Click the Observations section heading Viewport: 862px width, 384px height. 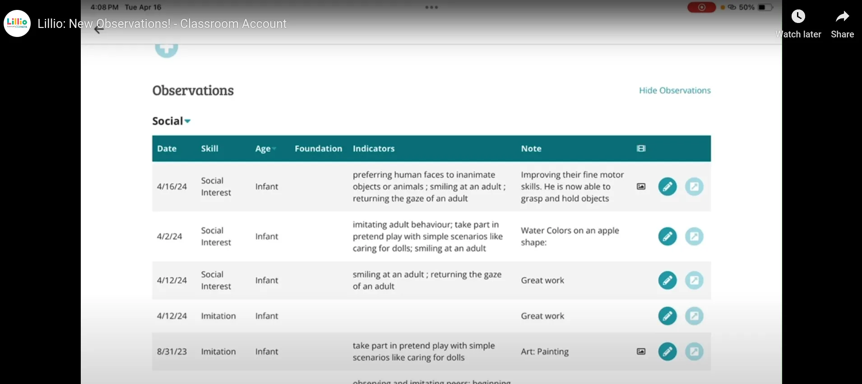pos(193,91)
